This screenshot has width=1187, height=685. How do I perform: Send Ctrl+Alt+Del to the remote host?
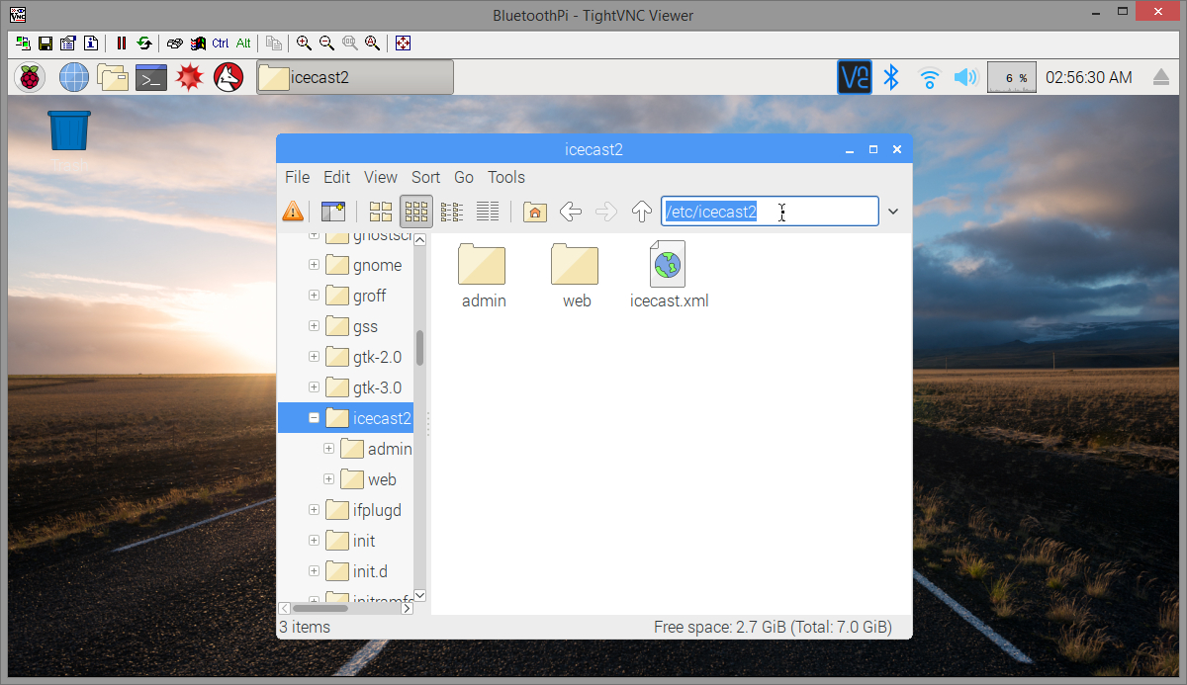coord(175,43)
